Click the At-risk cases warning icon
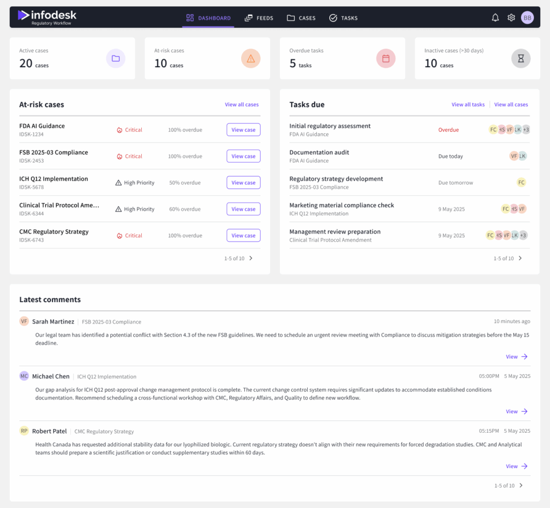 tap(251, 58)
